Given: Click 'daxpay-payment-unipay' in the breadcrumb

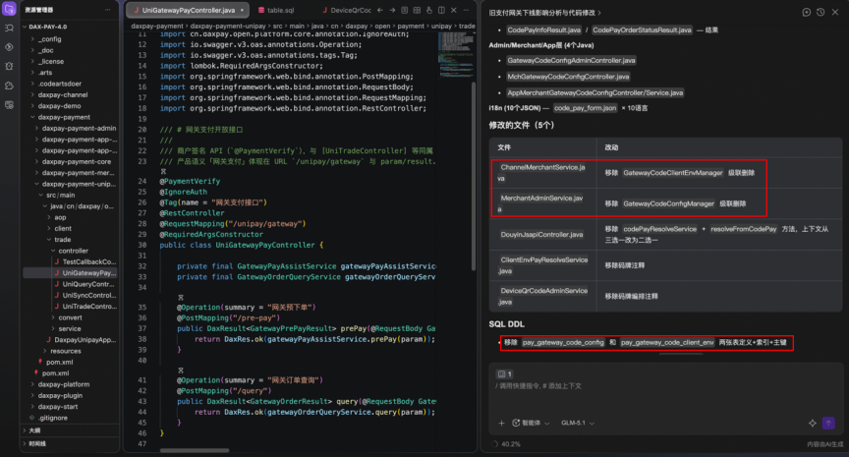Looking at the screenshot, I should point(227,26).
